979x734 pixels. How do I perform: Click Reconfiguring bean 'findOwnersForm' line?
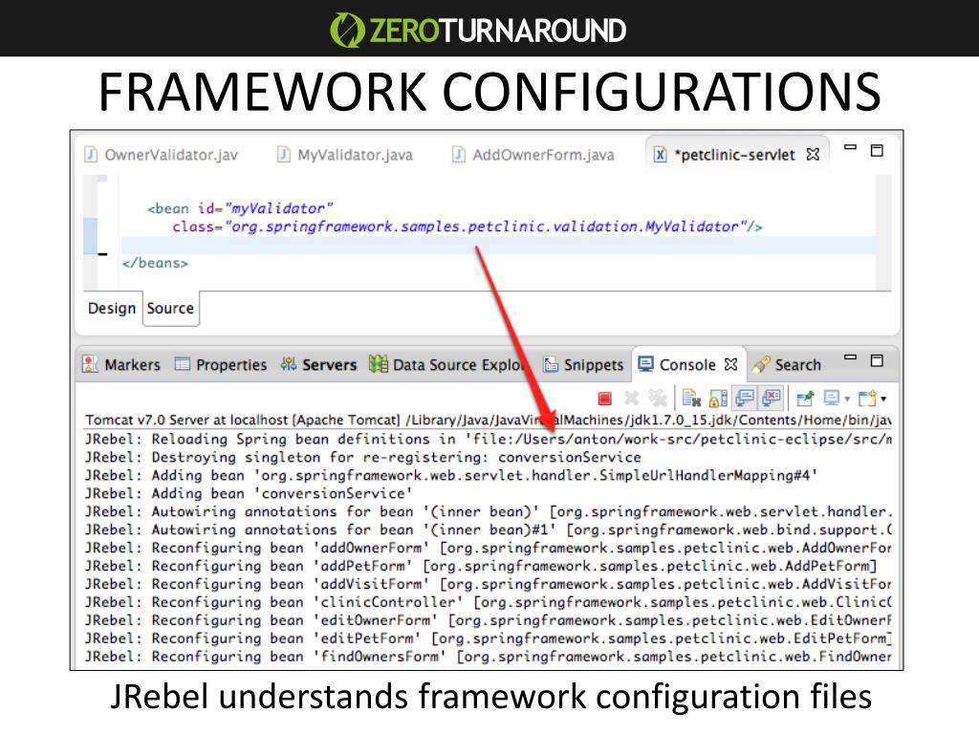click(x=489, y=656)
